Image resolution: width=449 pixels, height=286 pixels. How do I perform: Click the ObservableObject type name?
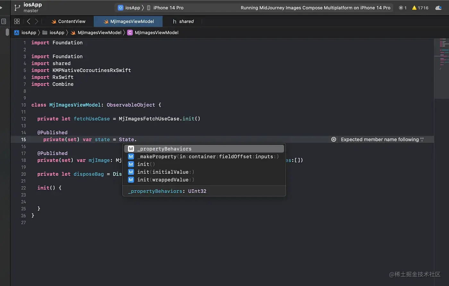(x=131, y=105)
